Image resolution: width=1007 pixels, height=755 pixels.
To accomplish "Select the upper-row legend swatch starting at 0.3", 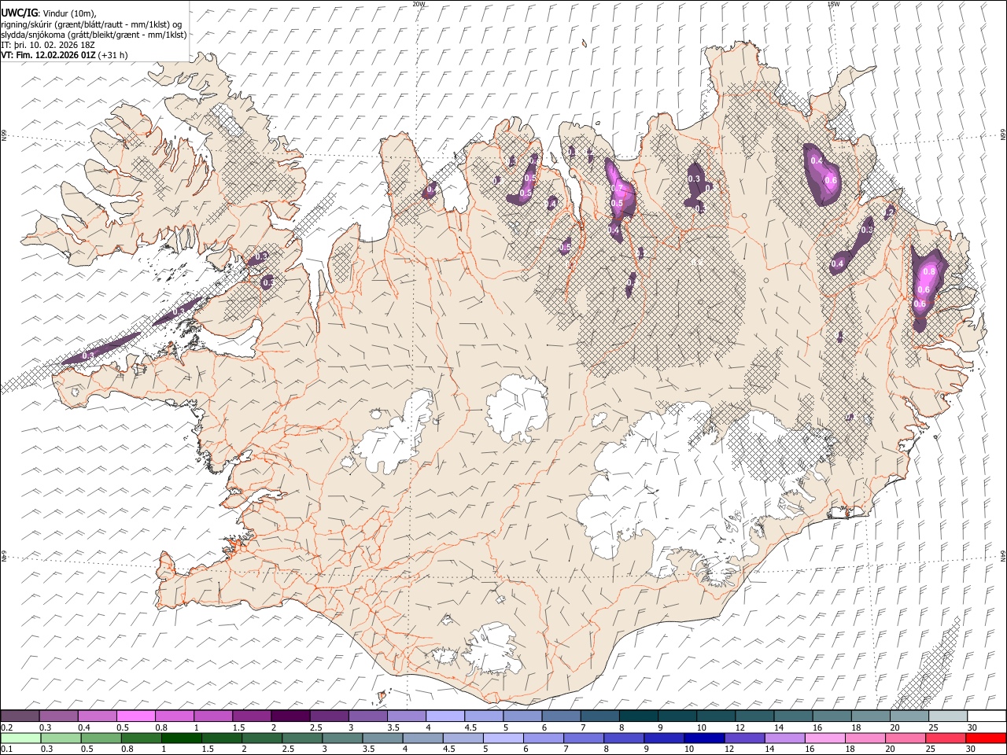I will [x=59, y=716].
